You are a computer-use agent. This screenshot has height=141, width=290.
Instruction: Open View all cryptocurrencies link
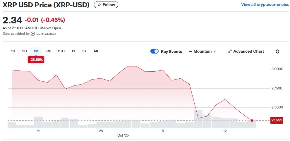tap(265, 5)
